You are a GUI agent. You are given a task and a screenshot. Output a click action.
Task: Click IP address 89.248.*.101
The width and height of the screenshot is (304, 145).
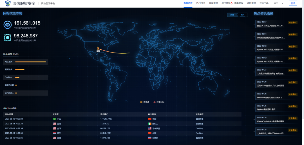tap(106, 133)
